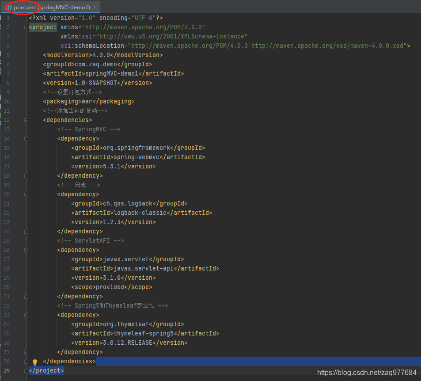The image size is (421, 381).
Task: Collapse the spring-webmvc dependency fold arrow
Action: coord(26,138)
